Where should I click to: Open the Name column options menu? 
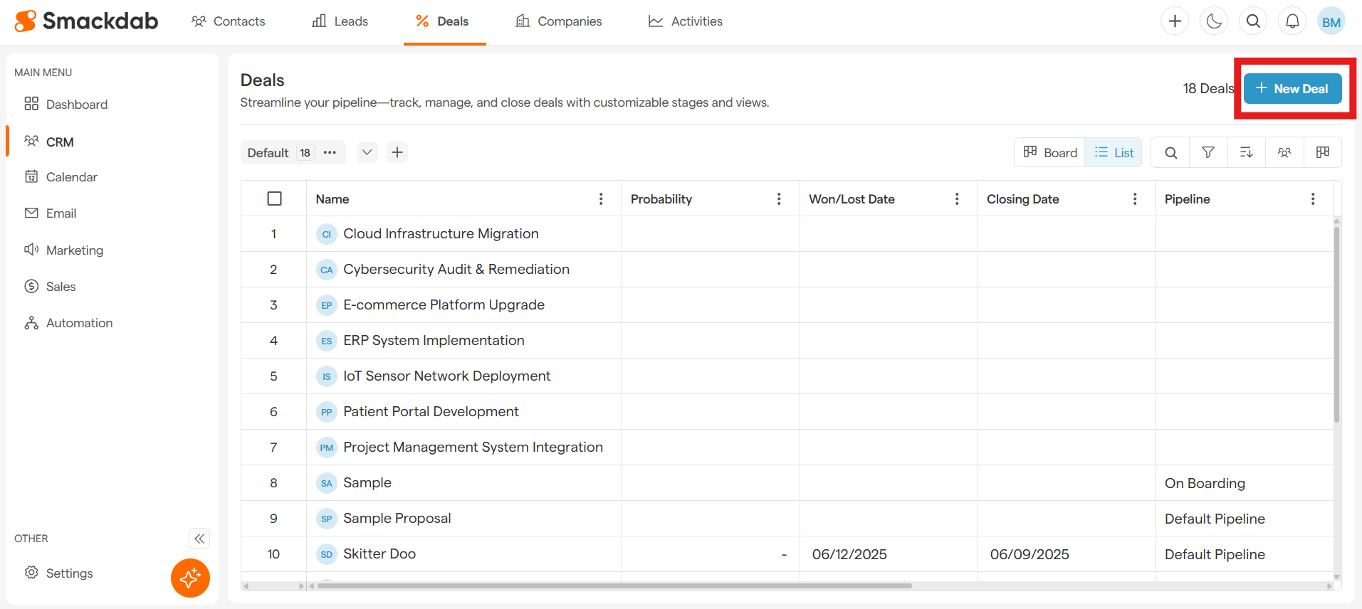click(x=601, y=198)
